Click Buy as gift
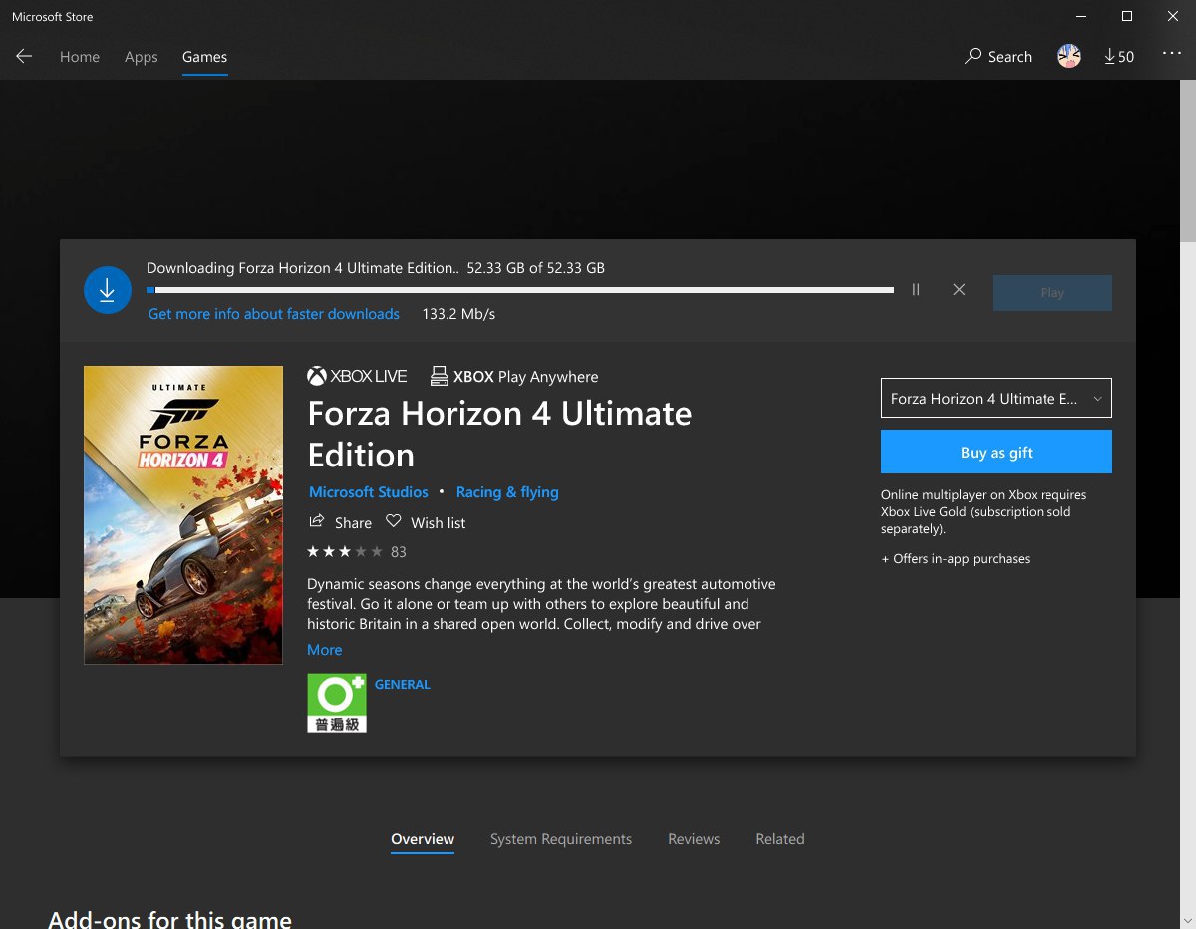1196x929 pixels. point(997,452)
